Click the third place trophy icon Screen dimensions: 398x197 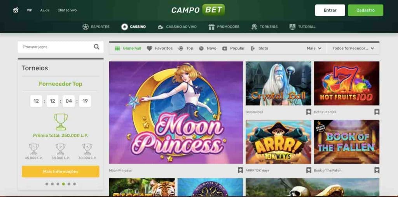(x=87, y=149)
